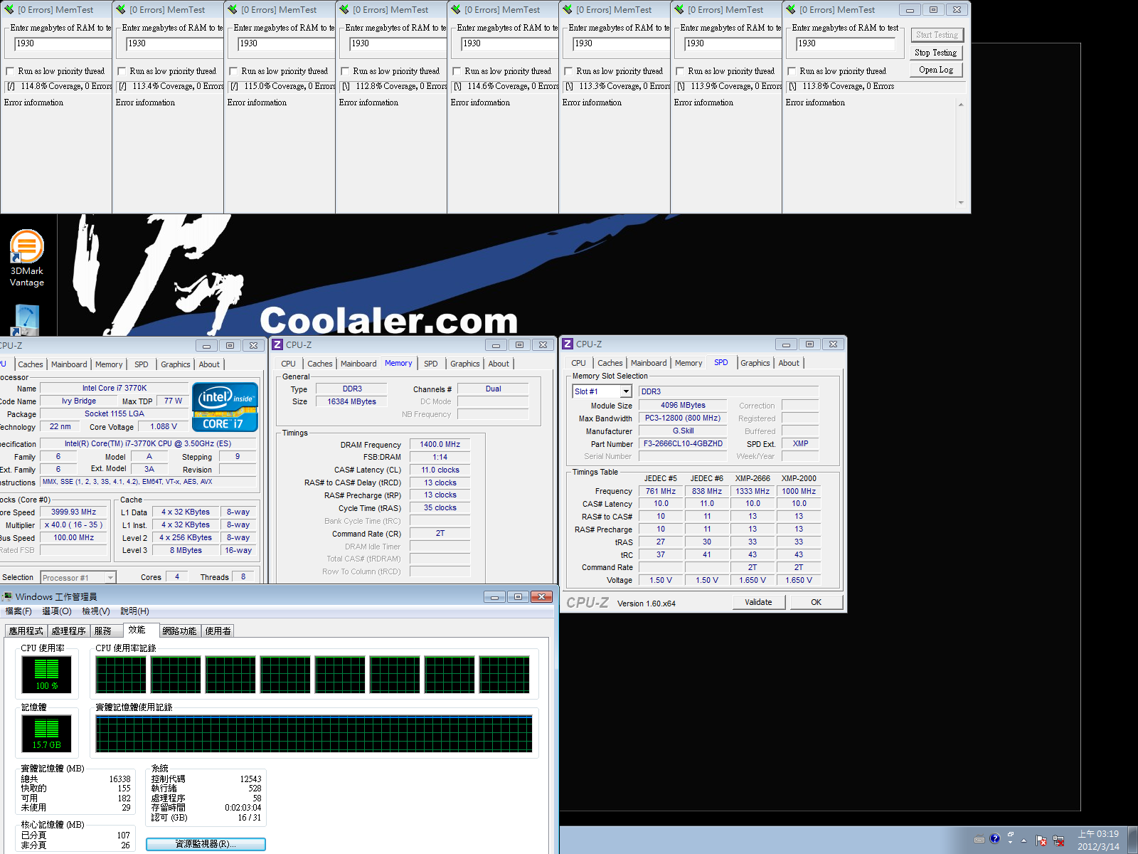Screen dimensions: 1138x854
Task: Enable low priority thread in the 114.6% coverage MemTest
Action: [457, 71]
